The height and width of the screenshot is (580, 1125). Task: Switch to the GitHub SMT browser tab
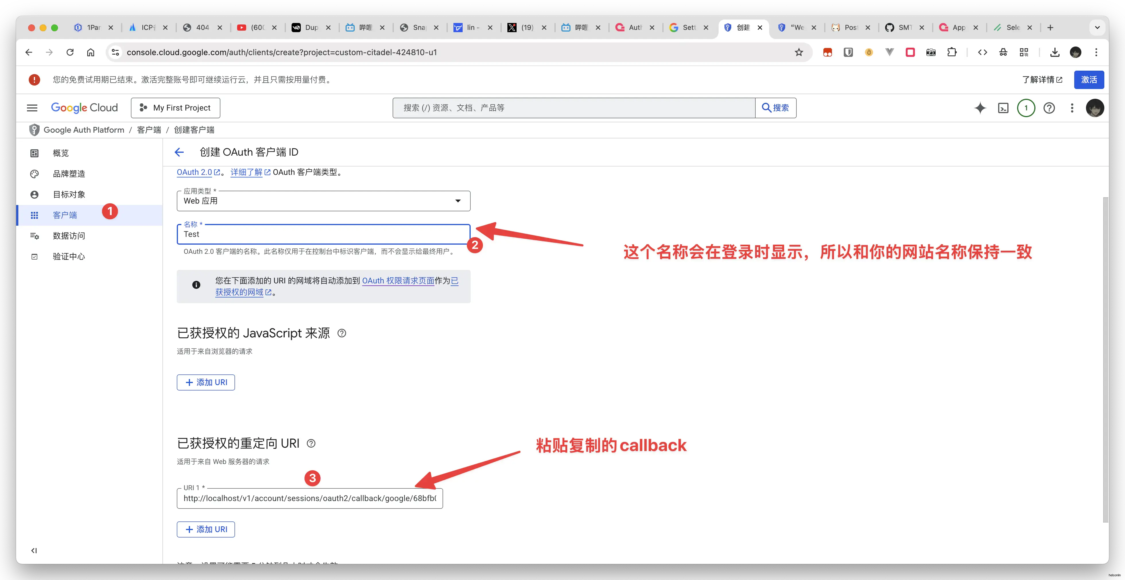click(x=904, y=28)
